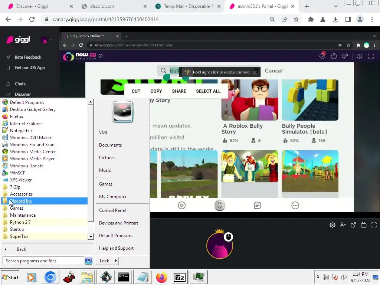The height and width of the screenshot is (285, 380).
Task: Open Control Panel from Start menu
Action: click(112, 210)
